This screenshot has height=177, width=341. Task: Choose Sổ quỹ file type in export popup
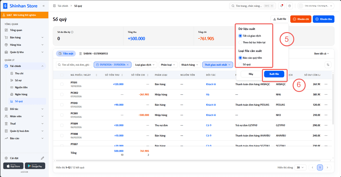pos(240,64)
